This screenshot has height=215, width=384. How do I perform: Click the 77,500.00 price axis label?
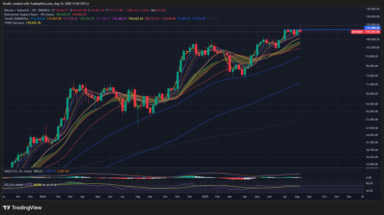(x=372, y=76)
